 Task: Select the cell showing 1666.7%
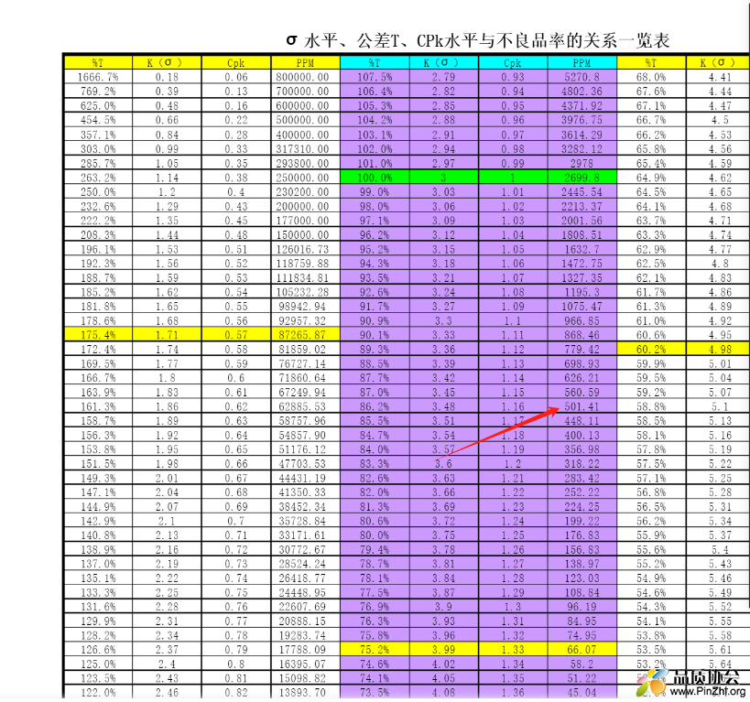[x=98, y=77]
